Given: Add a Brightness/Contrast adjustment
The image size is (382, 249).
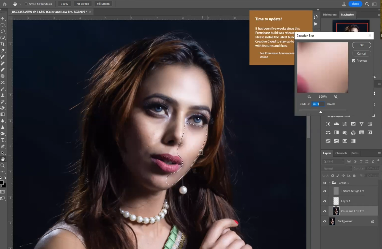Looking at the screenshot, I should point(328,124).
